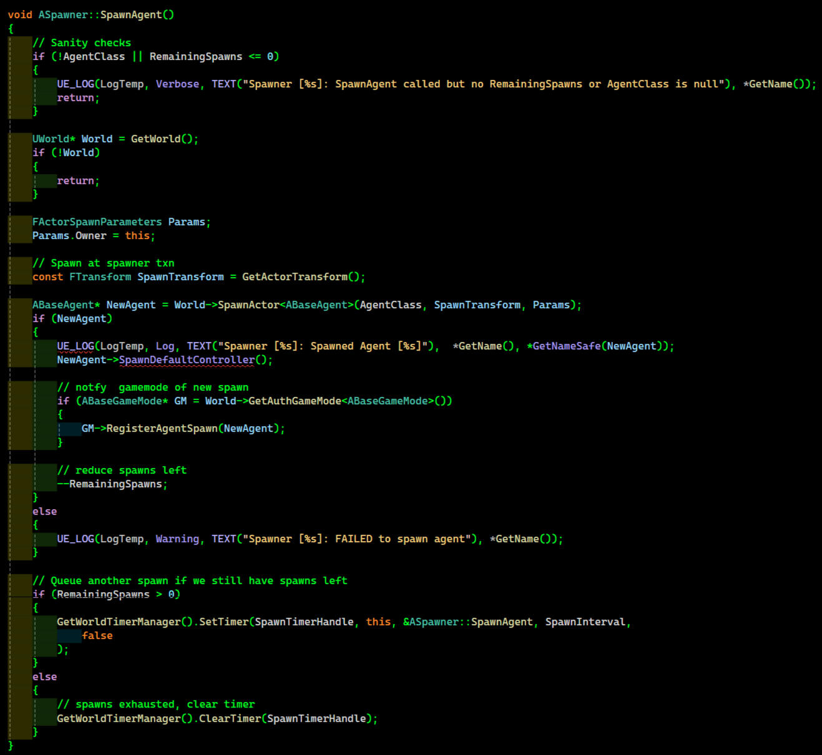Click the "ClearTimer(SpawnTimerHandle)" call
Screen dimensions: 822x755
(285, 719)
